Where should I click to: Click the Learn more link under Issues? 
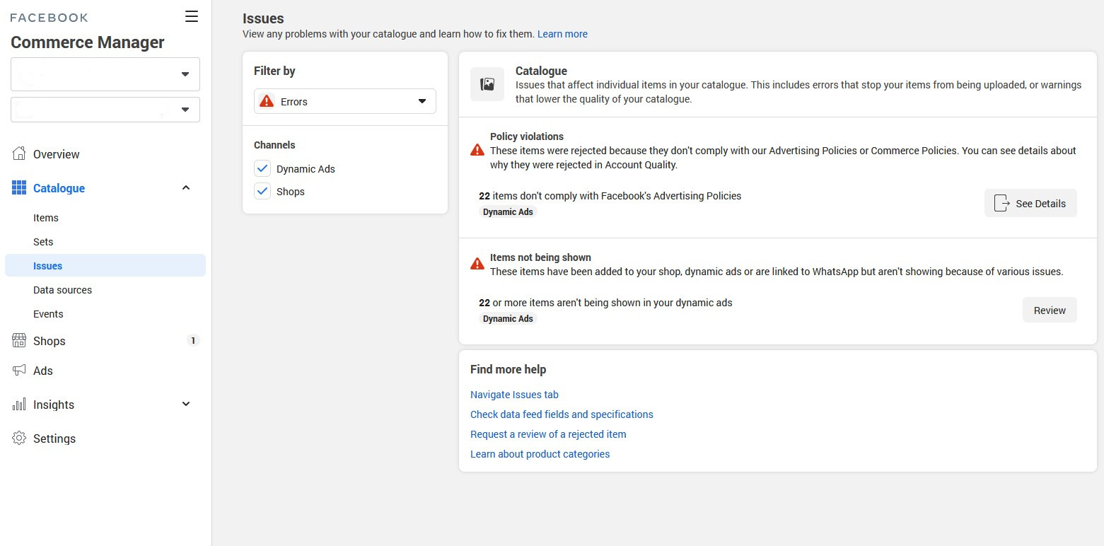coord(562,34)
